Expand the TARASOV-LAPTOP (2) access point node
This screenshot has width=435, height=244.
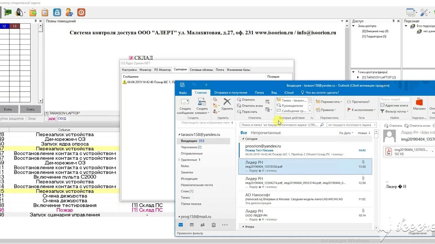point(359,77)
